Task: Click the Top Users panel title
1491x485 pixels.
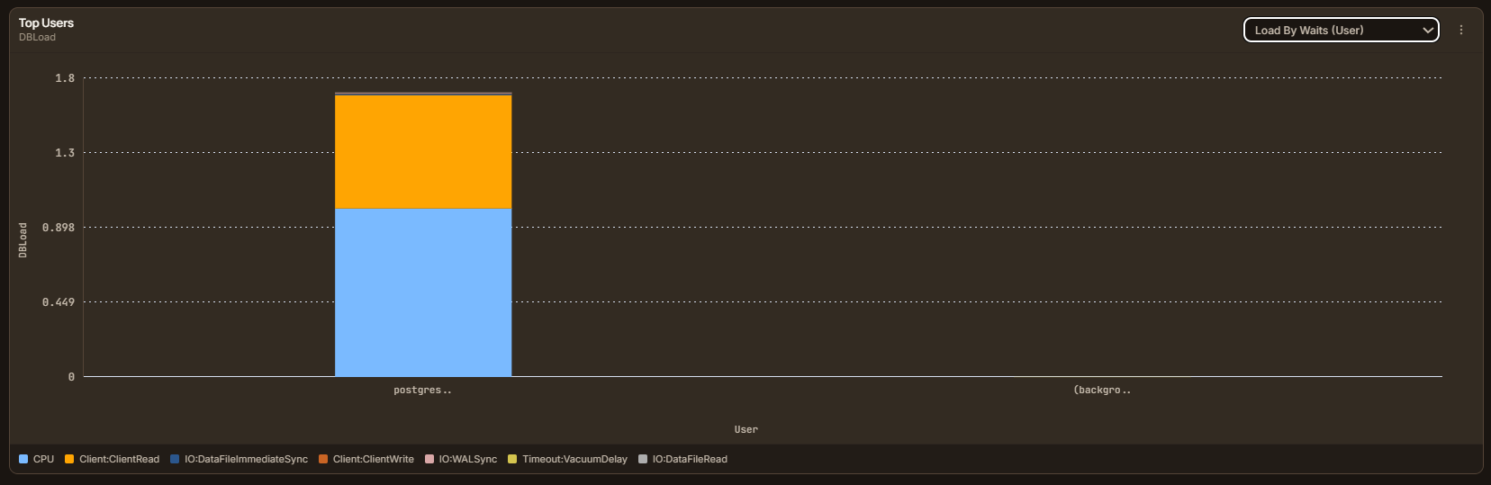Action: (x=46, y=23)
